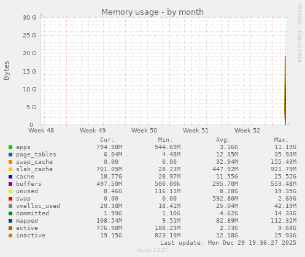Select the 'cache' legend label

point(25,177)
